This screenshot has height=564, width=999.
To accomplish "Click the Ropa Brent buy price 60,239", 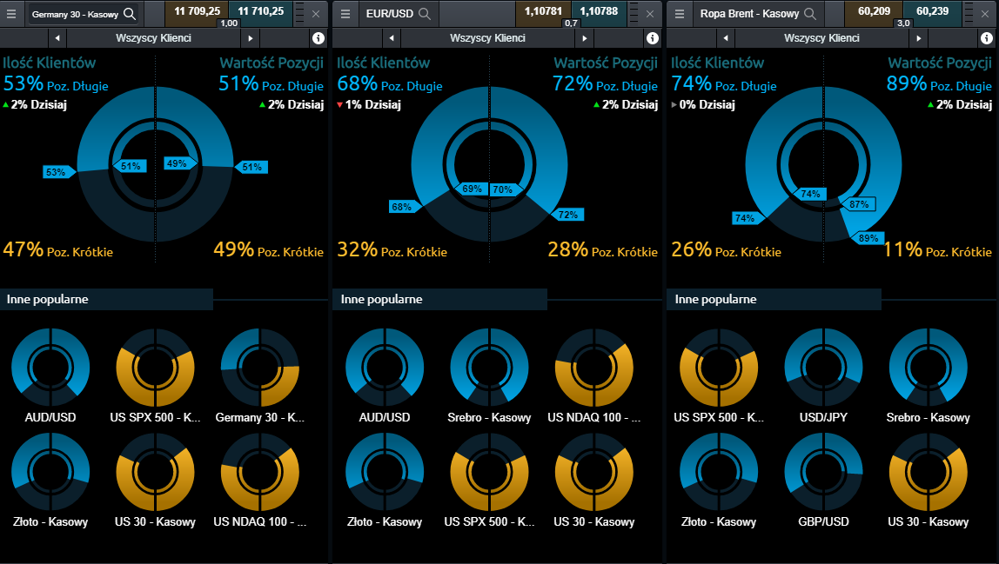I will point(932,10).
